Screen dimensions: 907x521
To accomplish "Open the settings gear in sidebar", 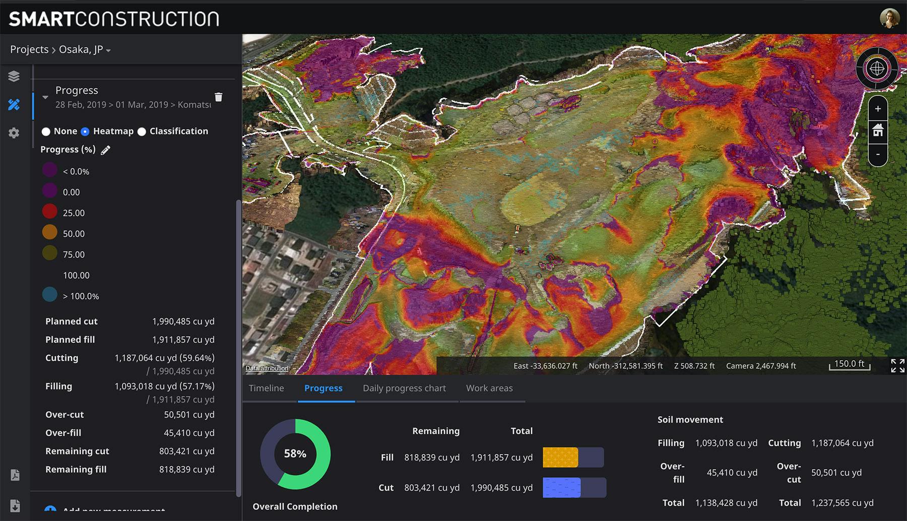I will [x=14, y=133].
